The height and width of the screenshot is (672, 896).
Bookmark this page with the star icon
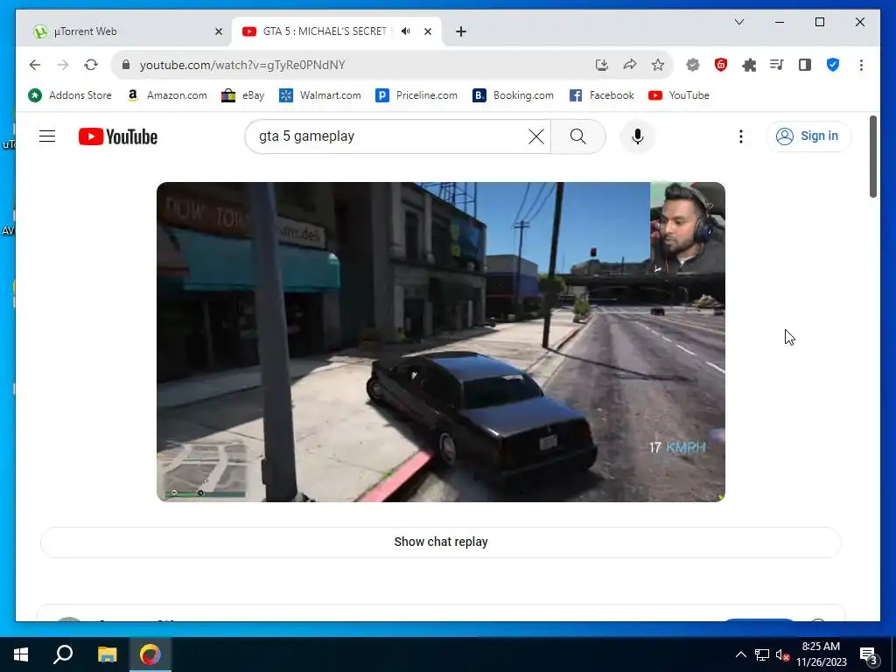click(658, 65)
